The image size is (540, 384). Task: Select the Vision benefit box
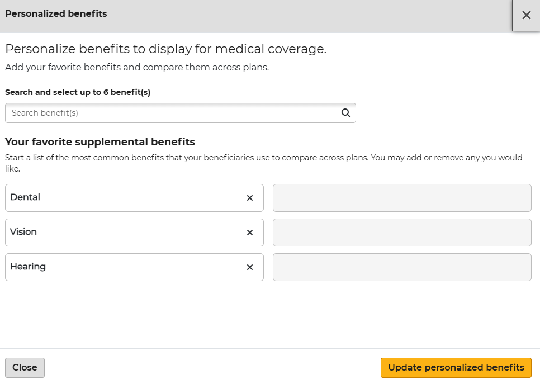123,233
